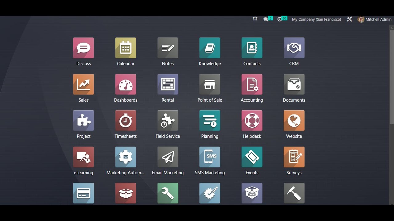Launch the CRM app

point(294,48)
